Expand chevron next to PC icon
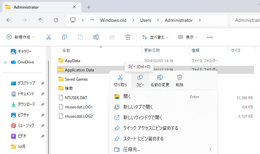This screenshot has height=154, width=260. click(x=83, y=20)
